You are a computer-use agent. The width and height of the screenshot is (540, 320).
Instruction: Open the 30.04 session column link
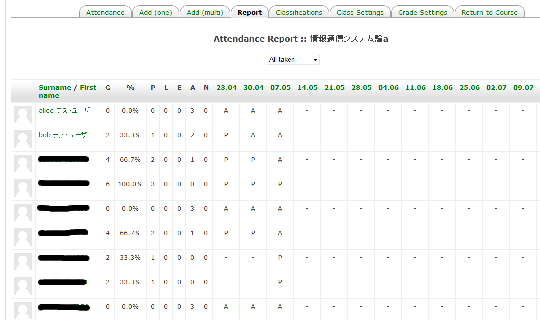[x=253, y=87]
